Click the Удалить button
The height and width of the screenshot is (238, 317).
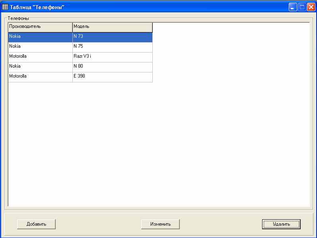tap(281, 224)
